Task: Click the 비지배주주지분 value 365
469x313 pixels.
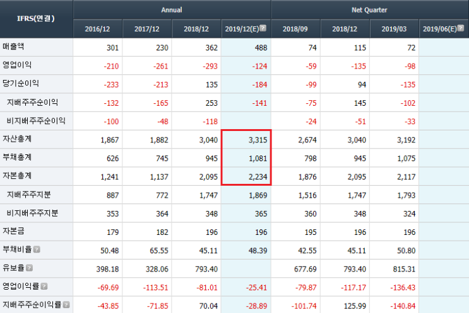Action: [261, 214]
